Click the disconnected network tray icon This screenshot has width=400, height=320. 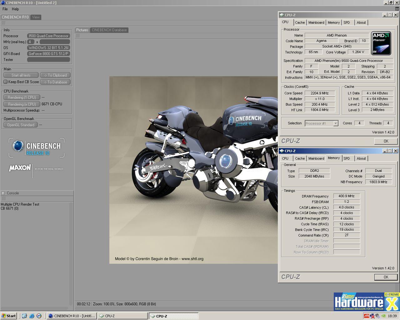tap(372, 316)
